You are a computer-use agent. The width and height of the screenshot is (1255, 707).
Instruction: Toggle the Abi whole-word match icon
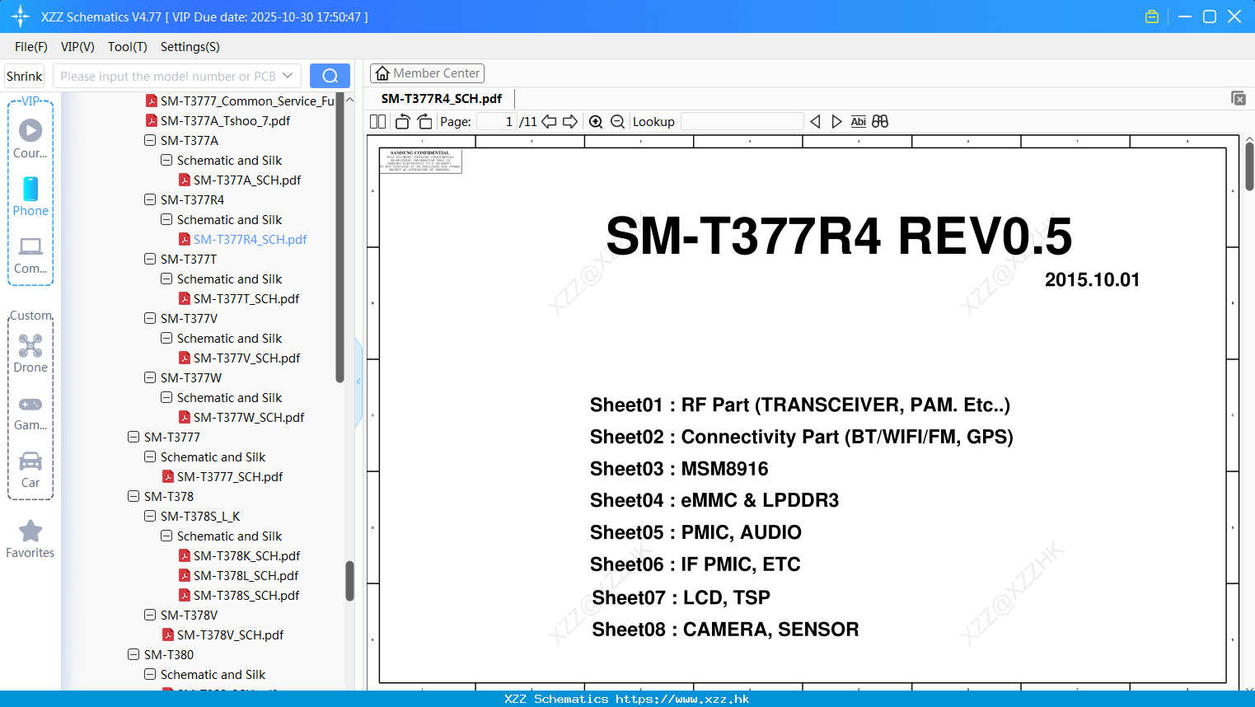(858, 121)
